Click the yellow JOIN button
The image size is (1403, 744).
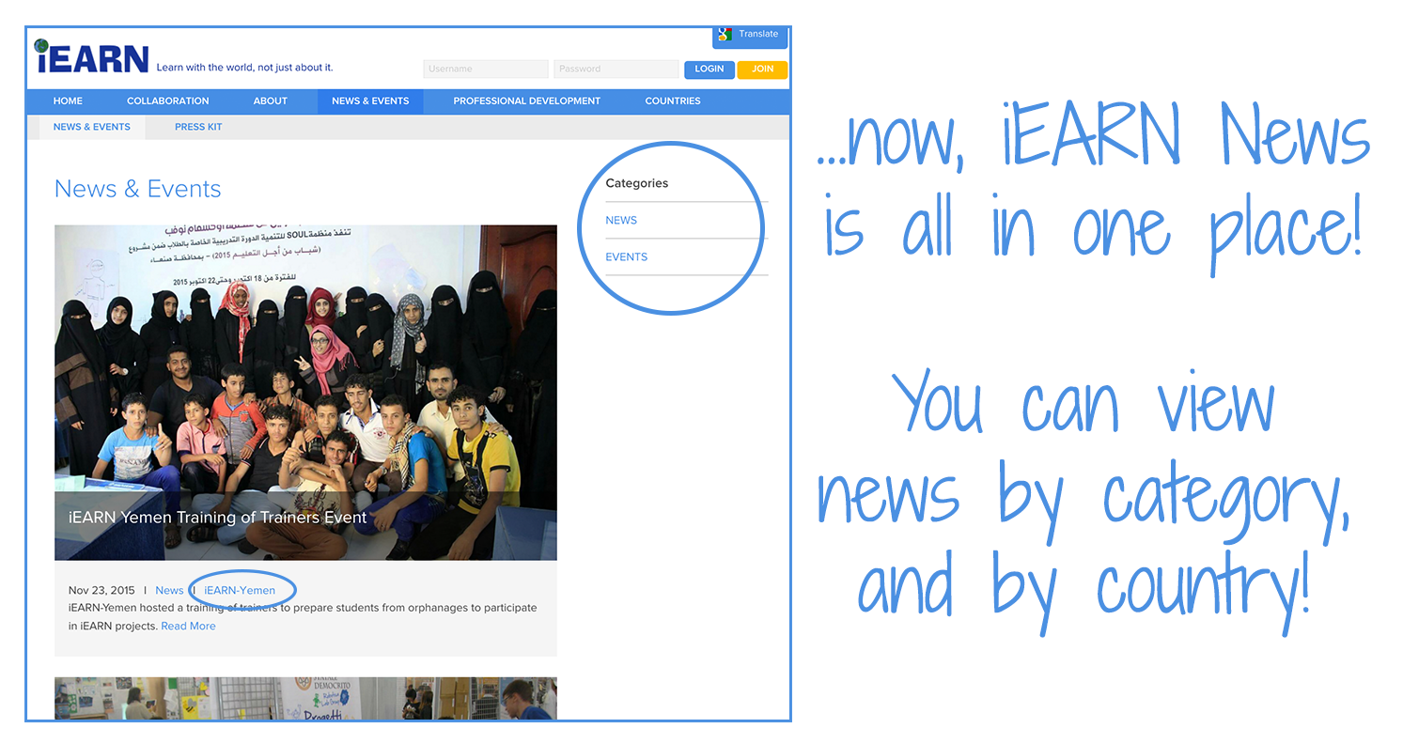[762, 69]
